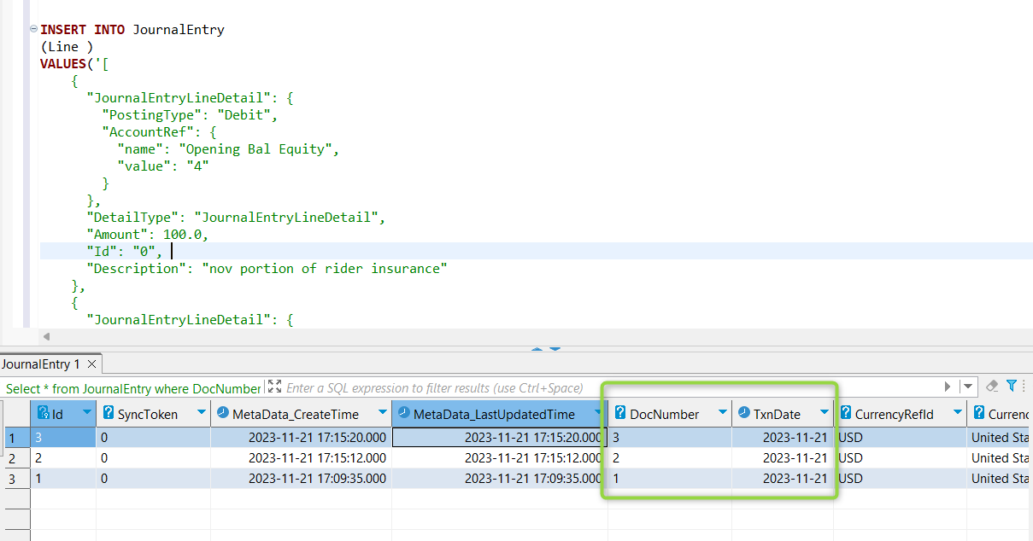Screen dimensions: 1033x541
Task: Click the TxnDate clock icon
Action: point(744,413)
